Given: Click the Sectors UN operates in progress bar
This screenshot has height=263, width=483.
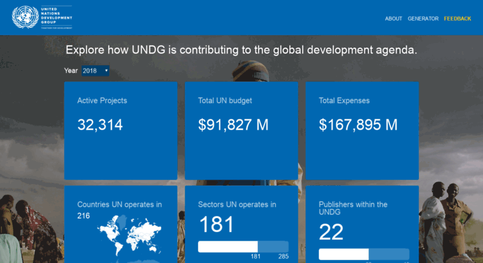Looking at the screenshot, I should tap(243, 247).
